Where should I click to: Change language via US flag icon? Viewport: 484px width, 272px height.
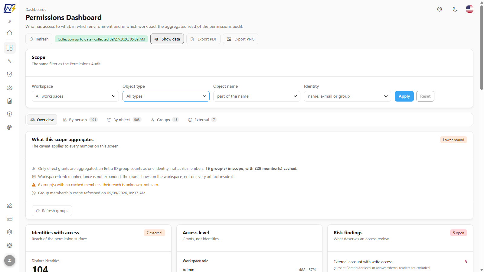pos(470,9)
